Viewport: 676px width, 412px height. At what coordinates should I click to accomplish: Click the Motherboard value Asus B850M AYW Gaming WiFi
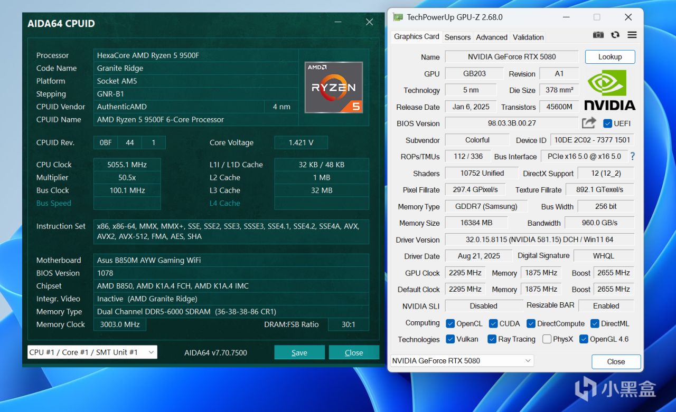pyautogui.click(x=231, y=260)
